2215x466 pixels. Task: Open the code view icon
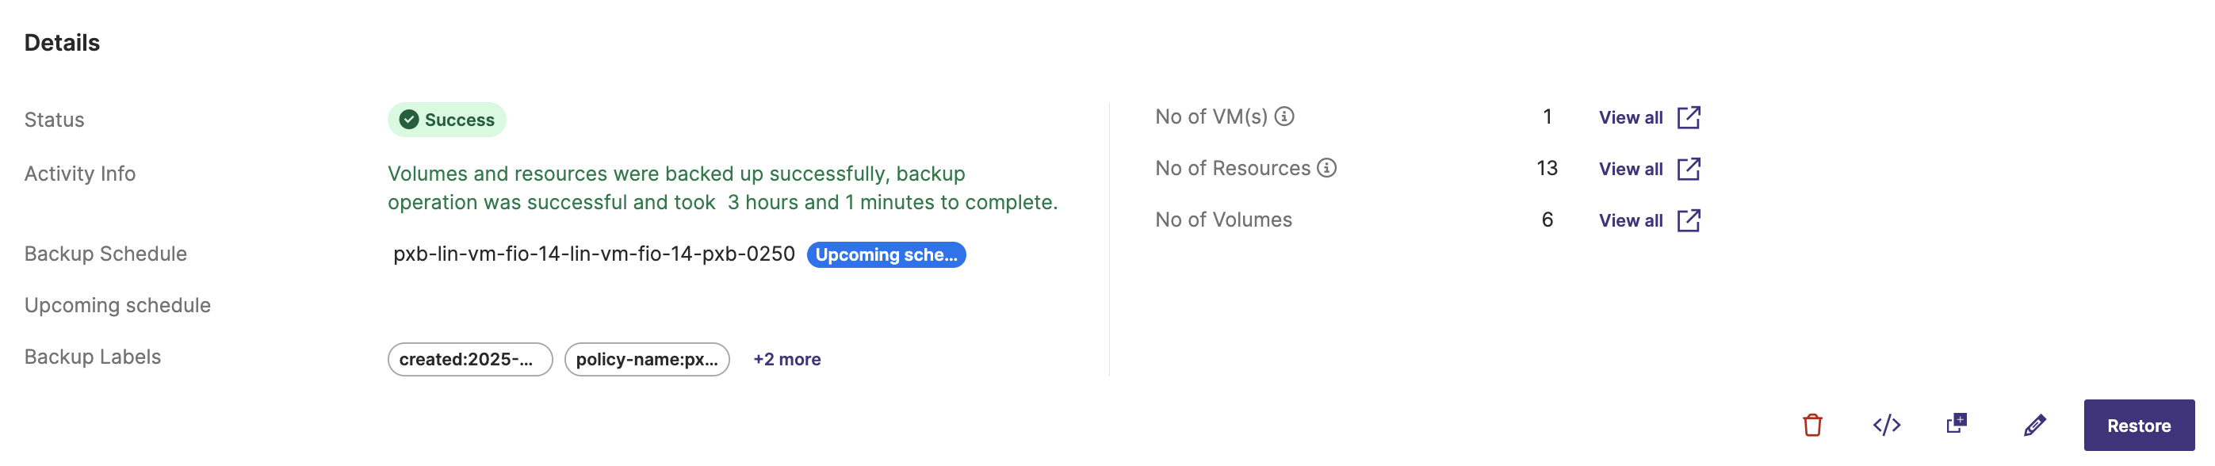point(1887,425)
